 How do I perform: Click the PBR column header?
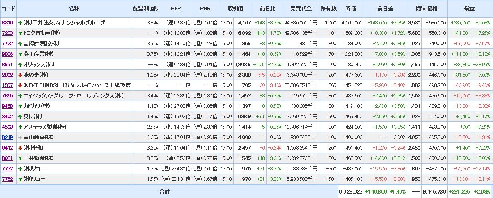tap(205, 9)
